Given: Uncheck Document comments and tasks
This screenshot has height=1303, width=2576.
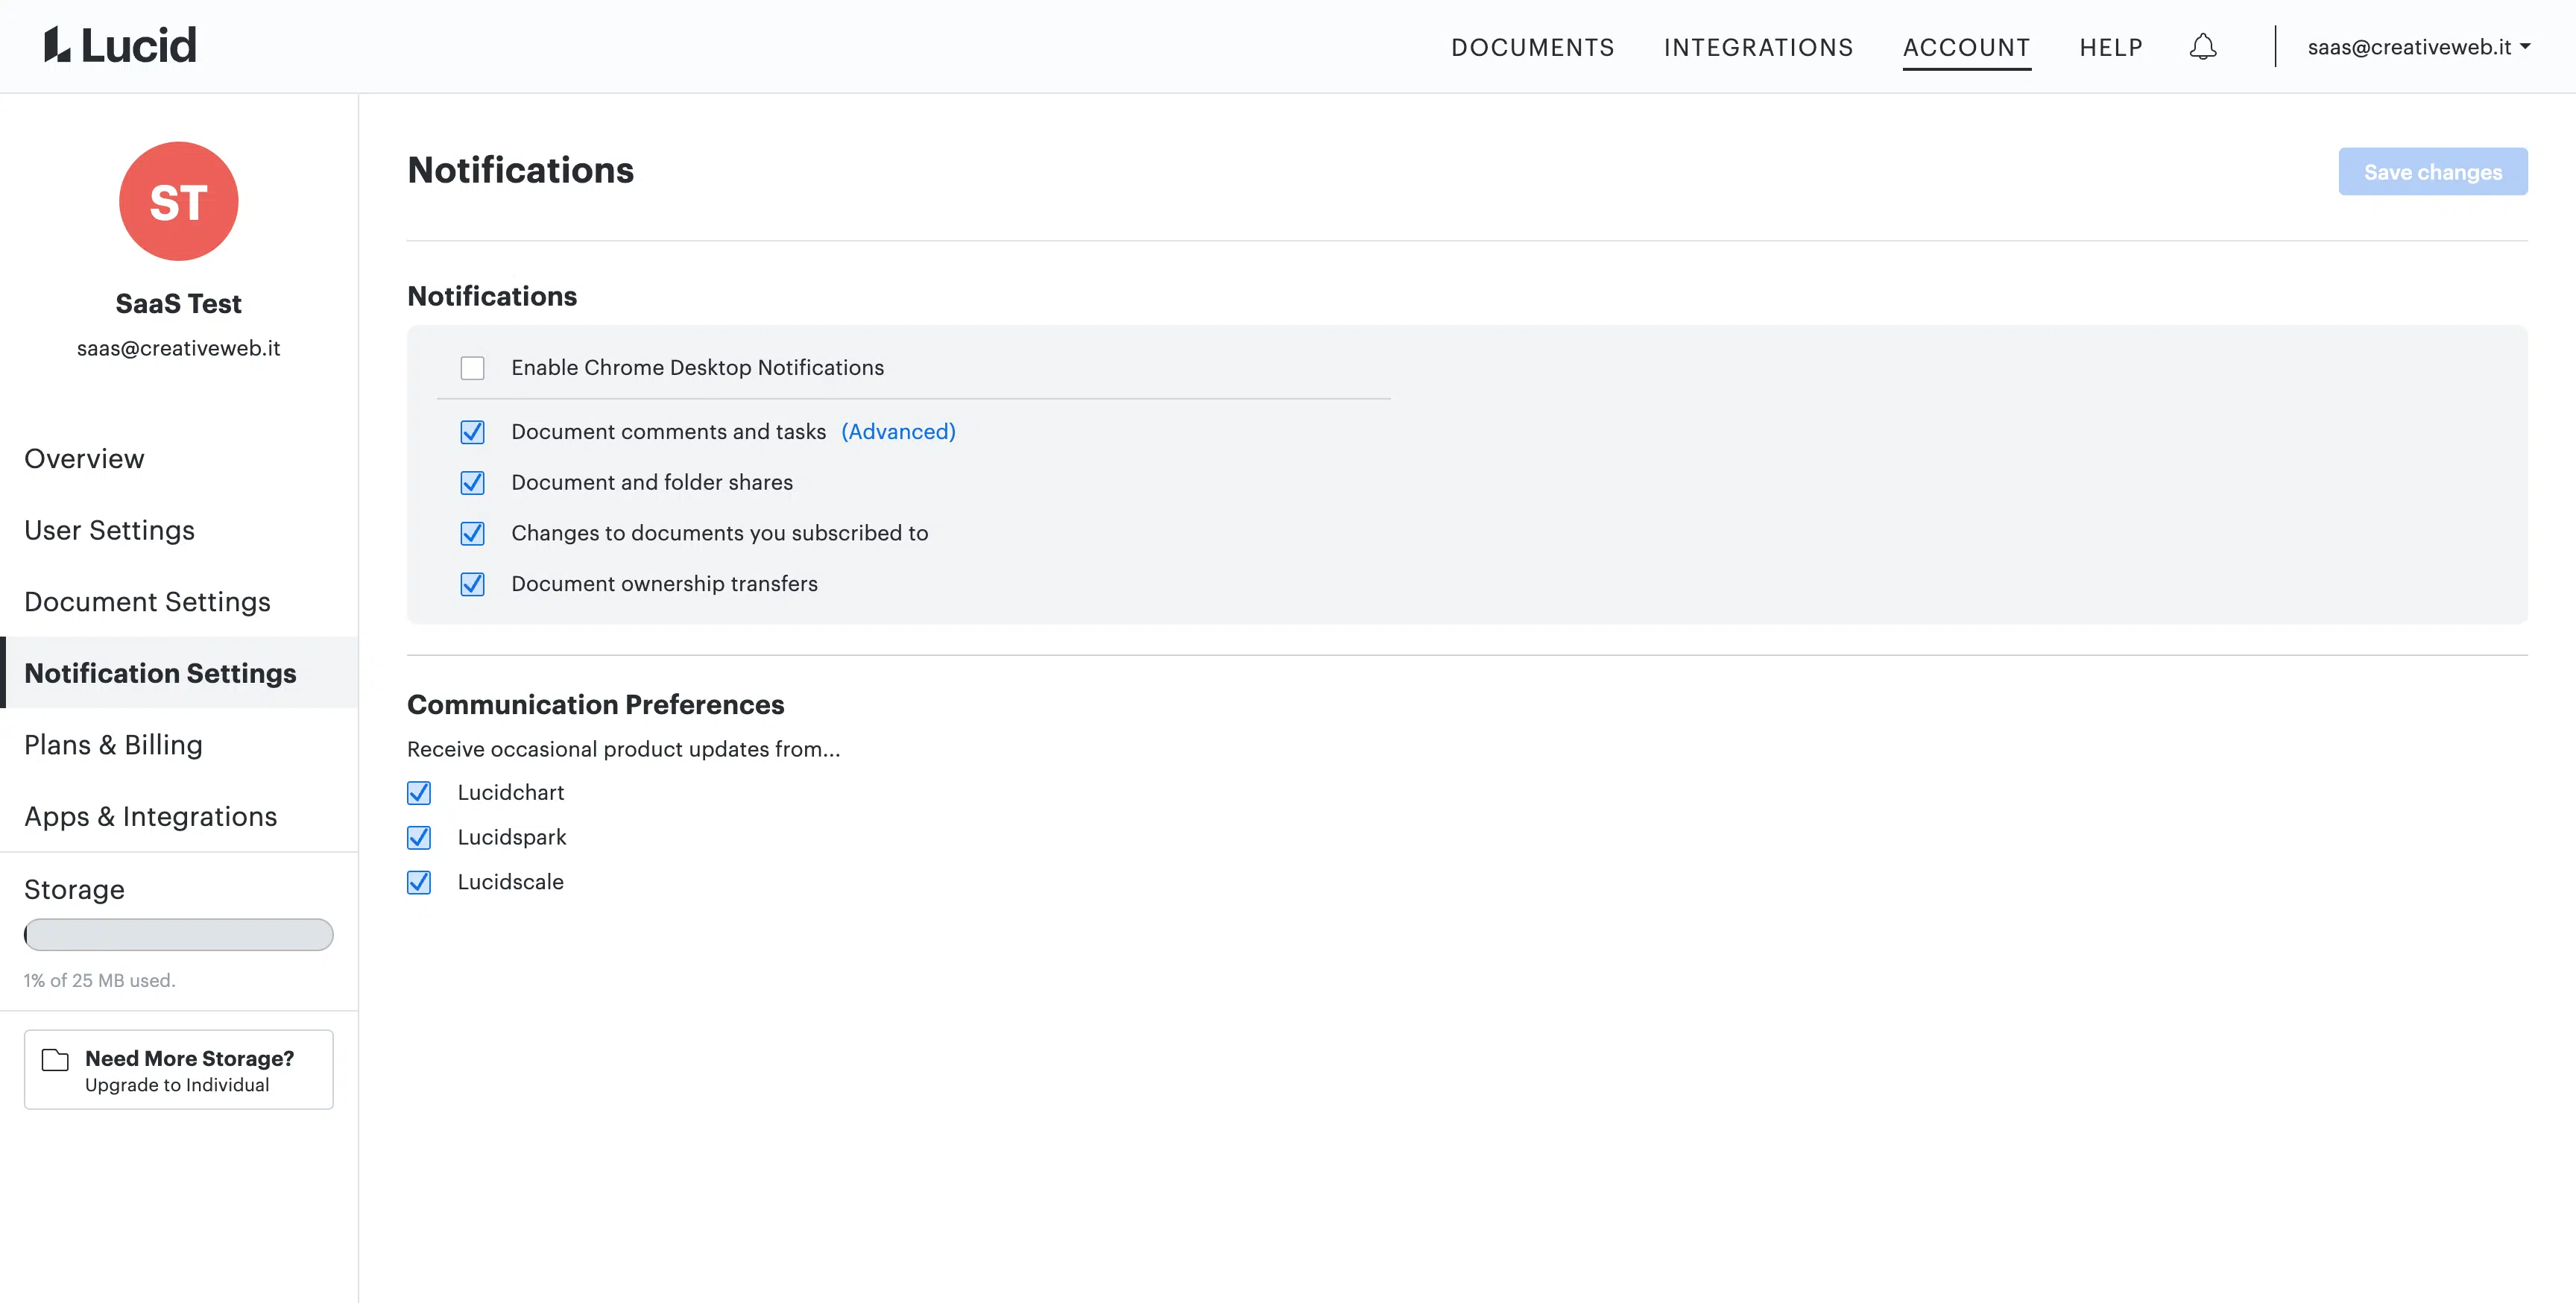Looking at the screenshot, I should pyautogui.click(x=473, y=432).
